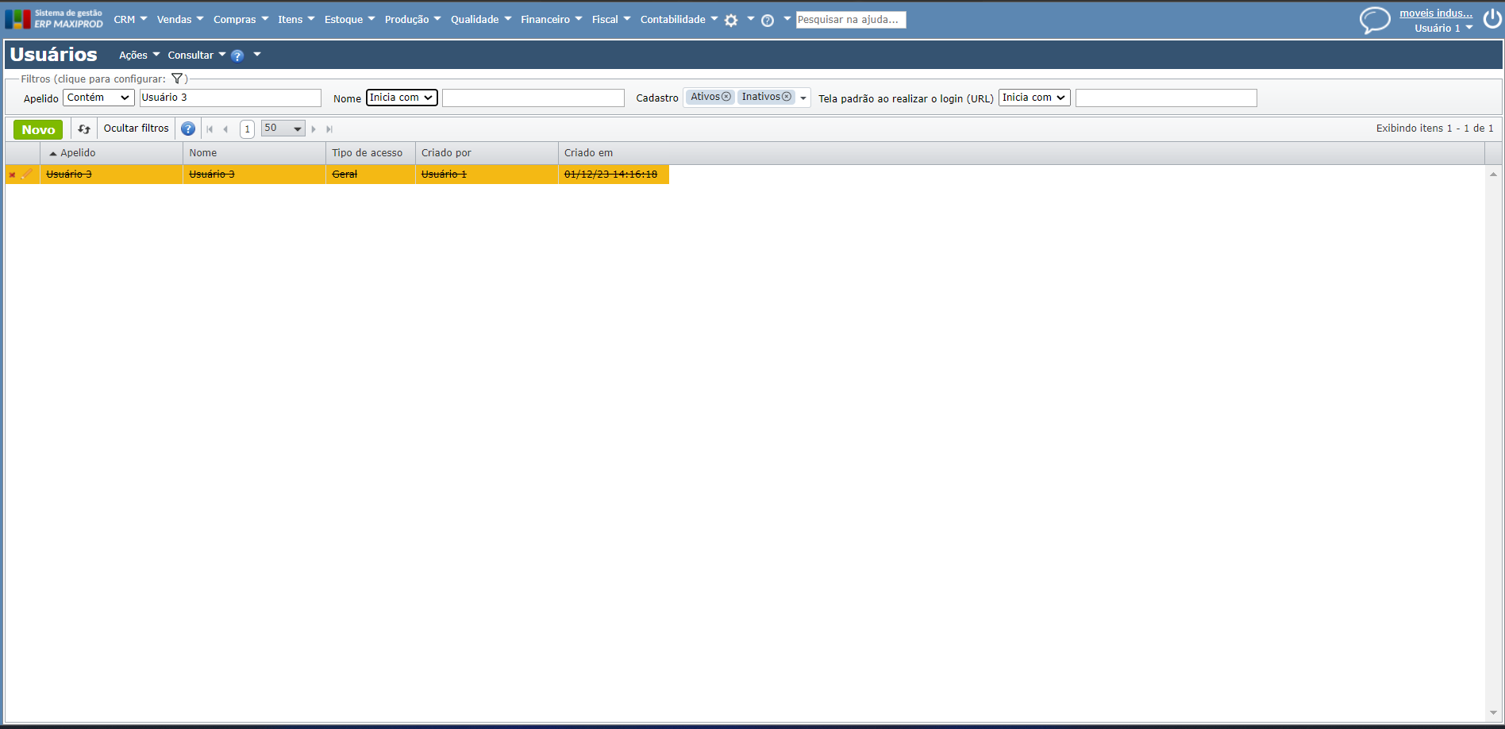Click the Criado por column header
This screenshot has width=1505, height=729.
487,153
